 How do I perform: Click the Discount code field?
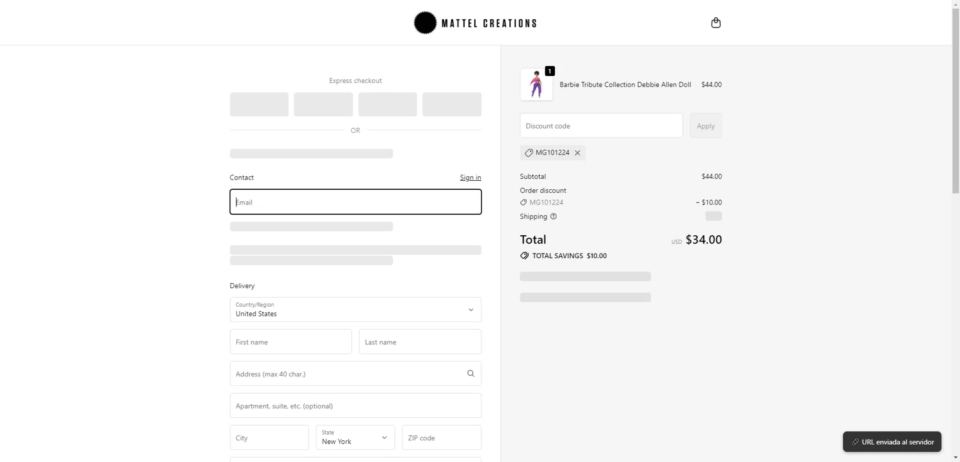click(x=601, y=126)
